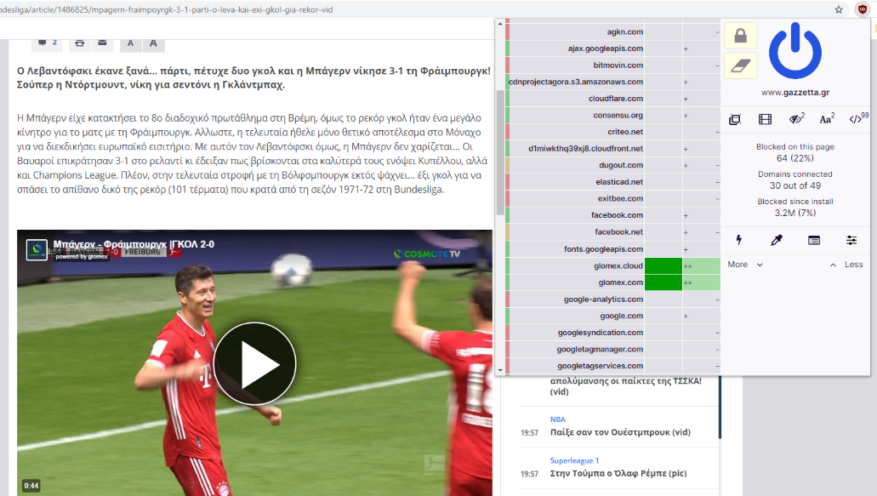Viewport: 877px width, 496px height.
Task: Click the eraser revert-changes icon
Action: pos(741,66)
